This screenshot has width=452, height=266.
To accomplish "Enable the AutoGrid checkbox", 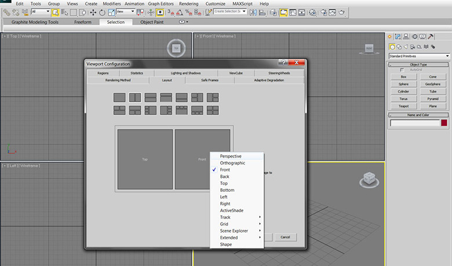I will pyautogui.click(x=402, y=70).
